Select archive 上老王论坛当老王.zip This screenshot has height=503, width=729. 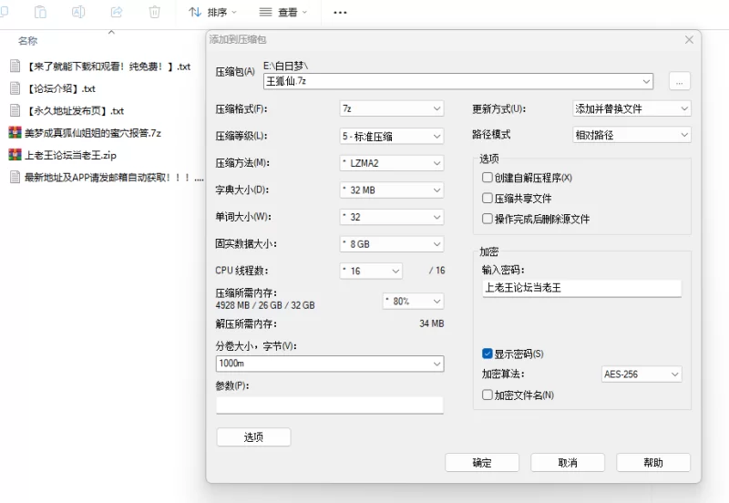(63, 155)
